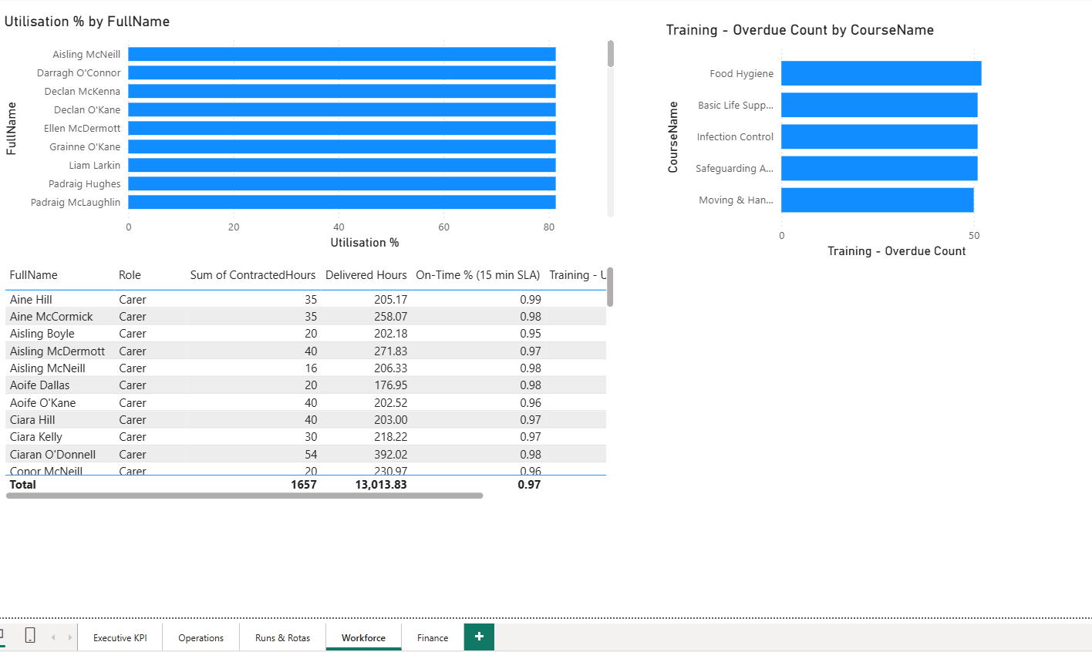The width and height of the screenshot is (1092, 652).
Task: Sort the table by the Role column header
Action: pyautogui.click(x=129, y=274)
